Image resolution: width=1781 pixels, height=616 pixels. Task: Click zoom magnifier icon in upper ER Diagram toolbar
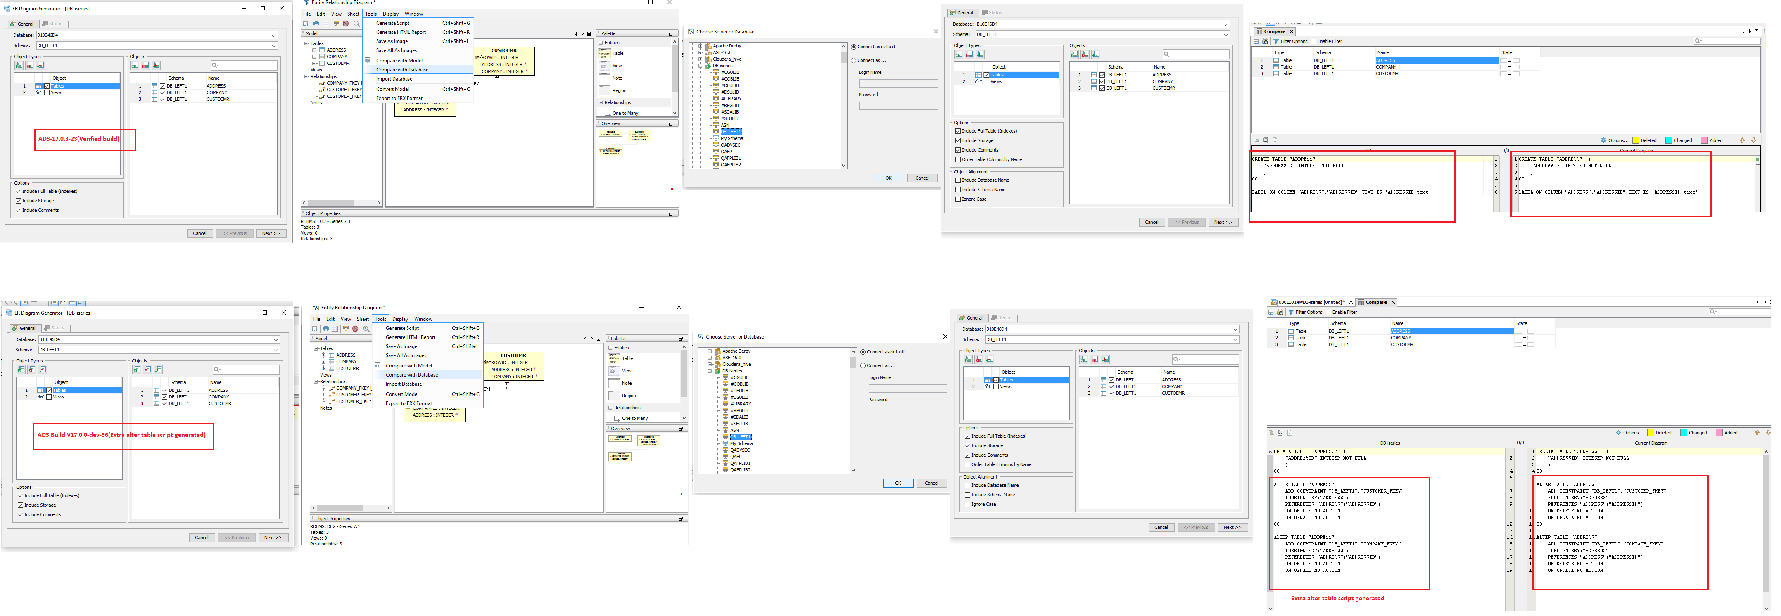point(357,24)
